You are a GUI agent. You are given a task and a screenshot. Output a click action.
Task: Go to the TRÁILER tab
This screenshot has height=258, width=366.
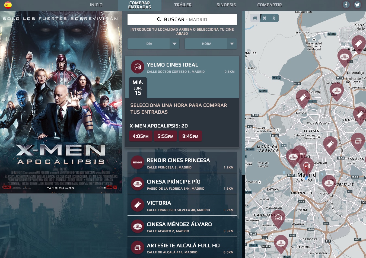[x=183, y=5]
